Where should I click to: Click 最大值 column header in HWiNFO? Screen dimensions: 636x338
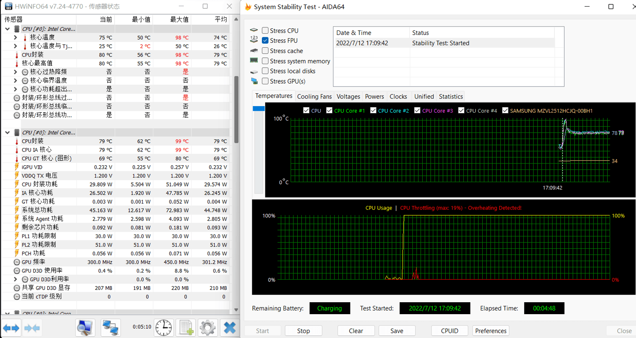(172, 19)
